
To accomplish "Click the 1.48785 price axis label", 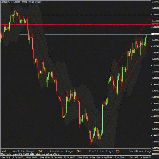I will coord(155,91).
